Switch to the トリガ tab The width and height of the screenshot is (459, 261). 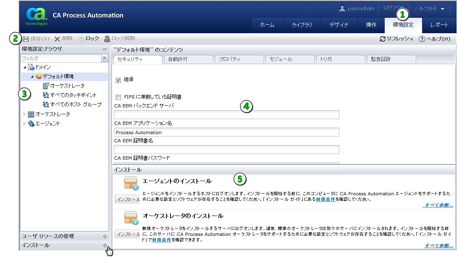coord(340,59)
